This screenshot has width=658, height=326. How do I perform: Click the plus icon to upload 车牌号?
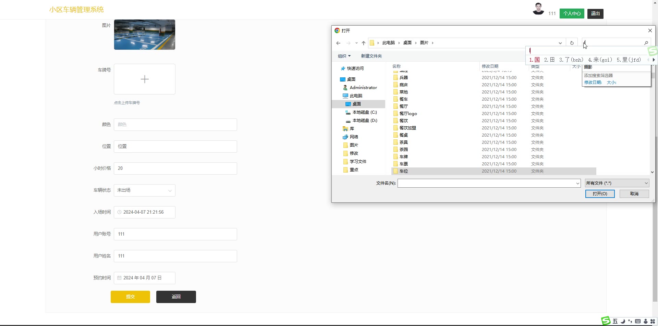pyautogui.click(x=145, y=79)
